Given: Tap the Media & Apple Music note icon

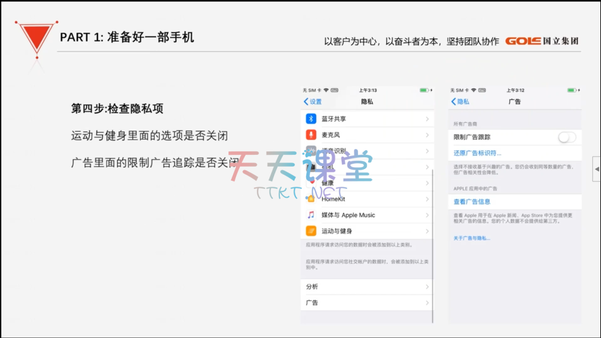Looking at the screenshot, I should click(x=311, y=215).
